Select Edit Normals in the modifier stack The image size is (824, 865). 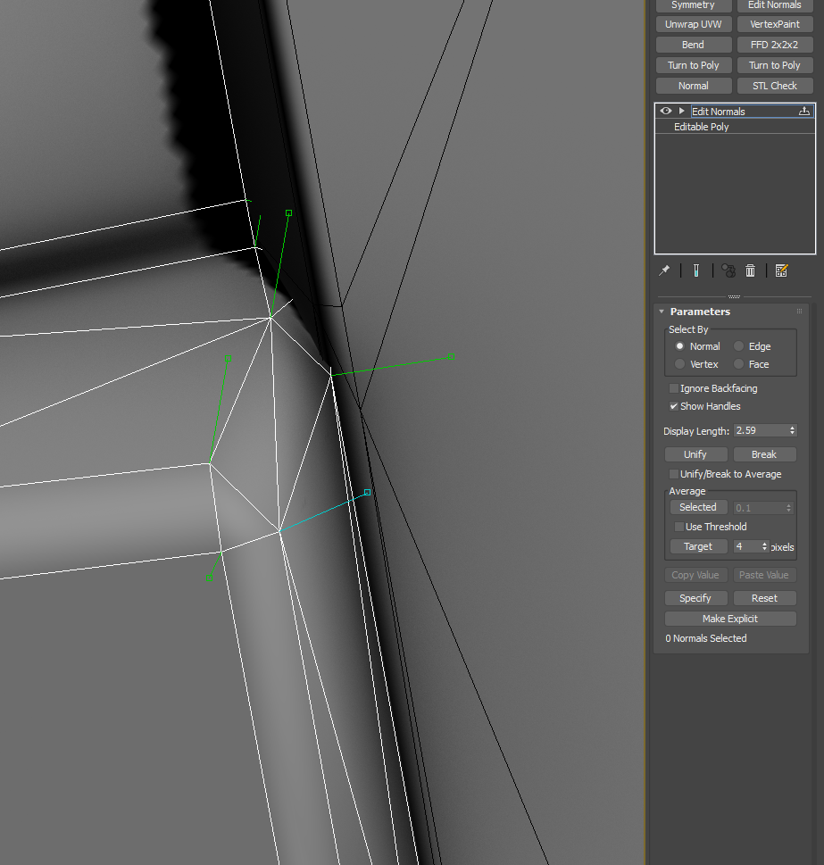[x=718, y=112]
